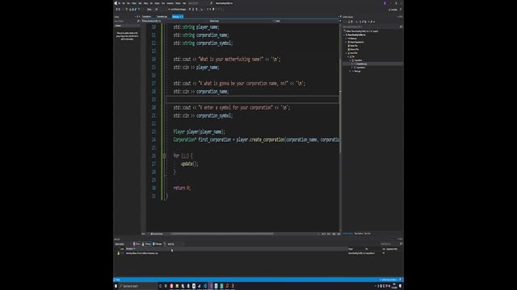Select Source Files filter in Solution Explorer

point(353,53)
